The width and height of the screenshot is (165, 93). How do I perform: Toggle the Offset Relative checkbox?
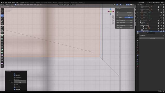pyautogui.click(x=15, y=78)
